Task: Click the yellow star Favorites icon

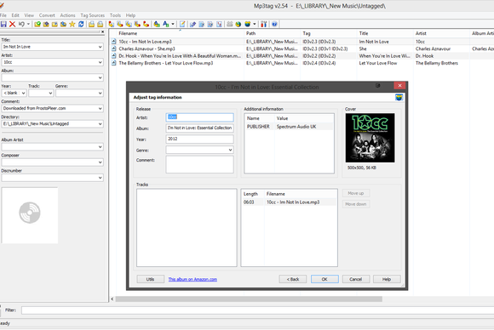Action: 72,24
